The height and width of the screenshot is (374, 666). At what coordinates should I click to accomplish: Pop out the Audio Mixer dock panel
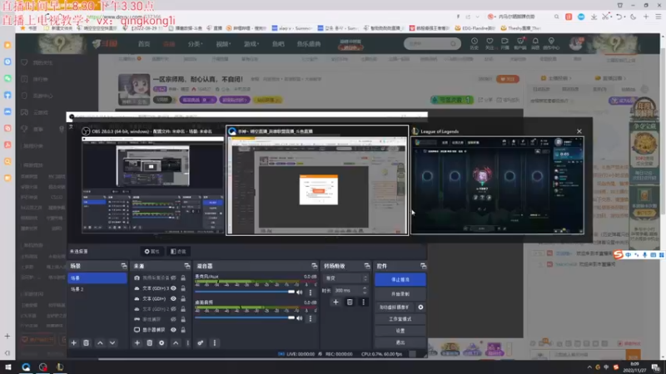315,266
